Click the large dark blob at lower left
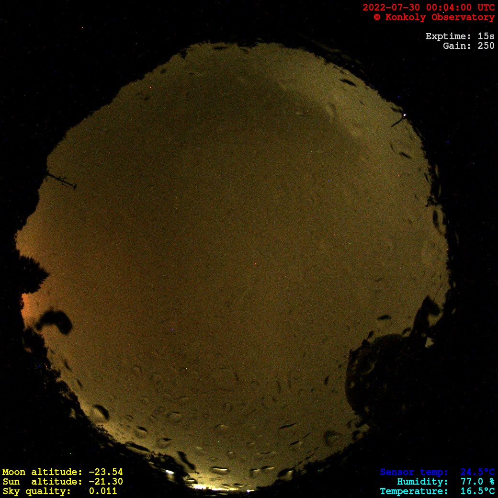Image resolution: width=498 pixels, height=498 pixels. coord(55,321)
